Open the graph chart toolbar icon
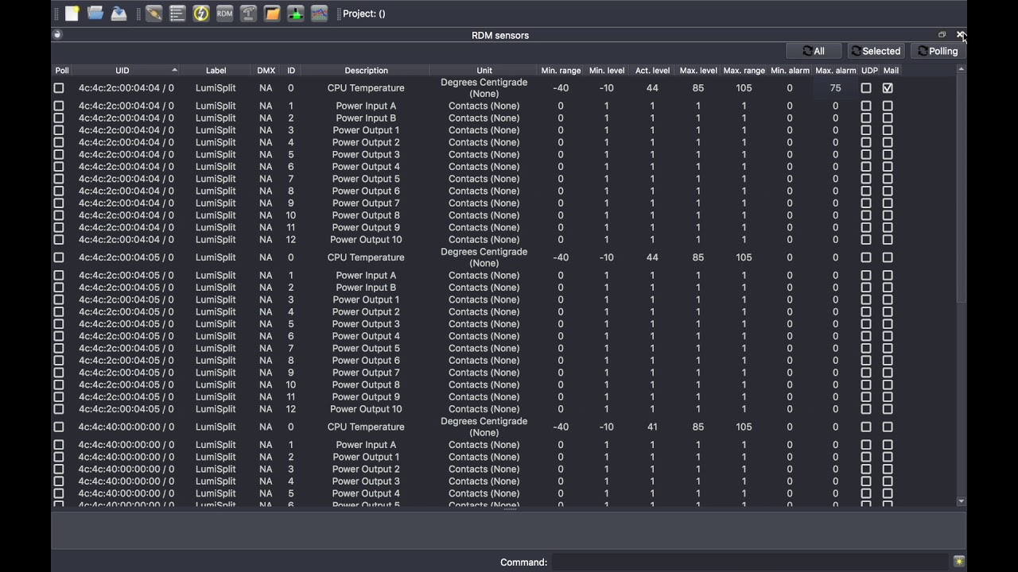1018x572 pixels. point(319,14)
